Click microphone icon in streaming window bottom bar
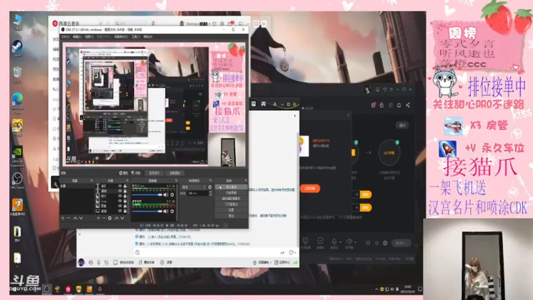The image size is (533, 300). 334,241
